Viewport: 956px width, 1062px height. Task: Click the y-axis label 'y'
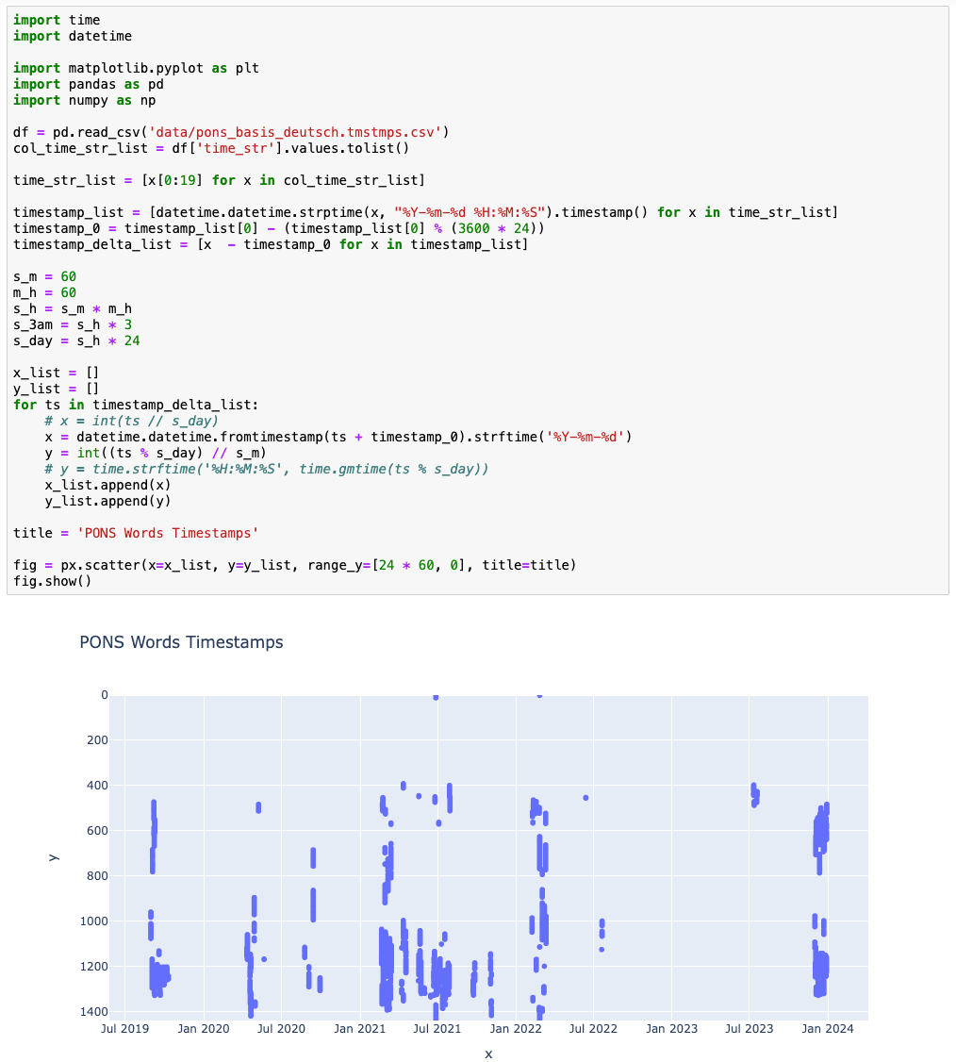54,855
